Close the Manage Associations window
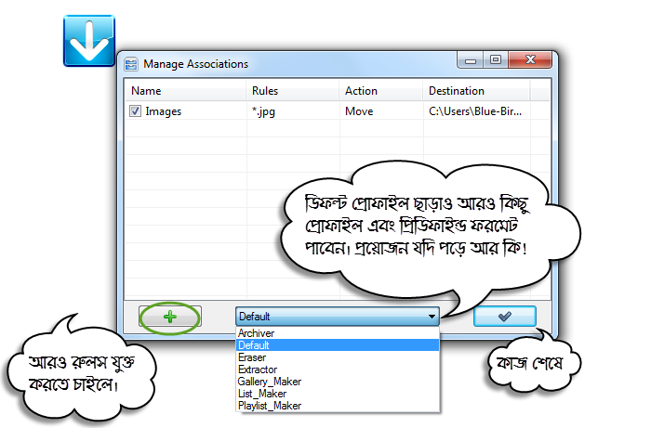Image resolution: width=651 pixels, height=428 pixels. point(530,60)
